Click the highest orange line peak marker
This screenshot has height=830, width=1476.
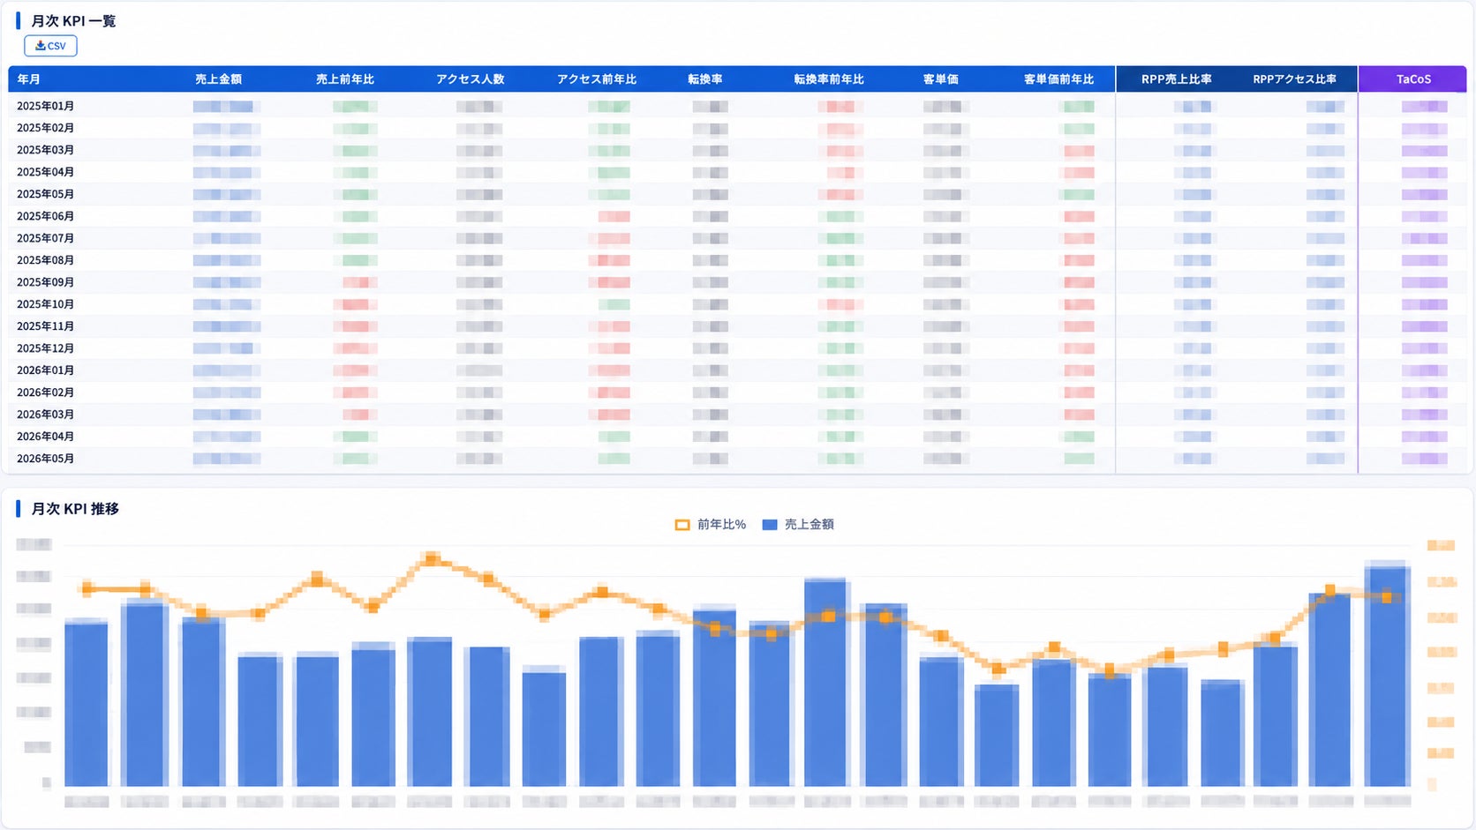tap(432, 558)
